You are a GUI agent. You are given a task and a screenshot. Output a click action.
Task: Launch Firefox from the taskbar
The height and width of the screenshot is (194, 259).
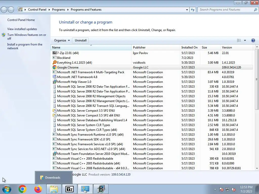(38, 189)
